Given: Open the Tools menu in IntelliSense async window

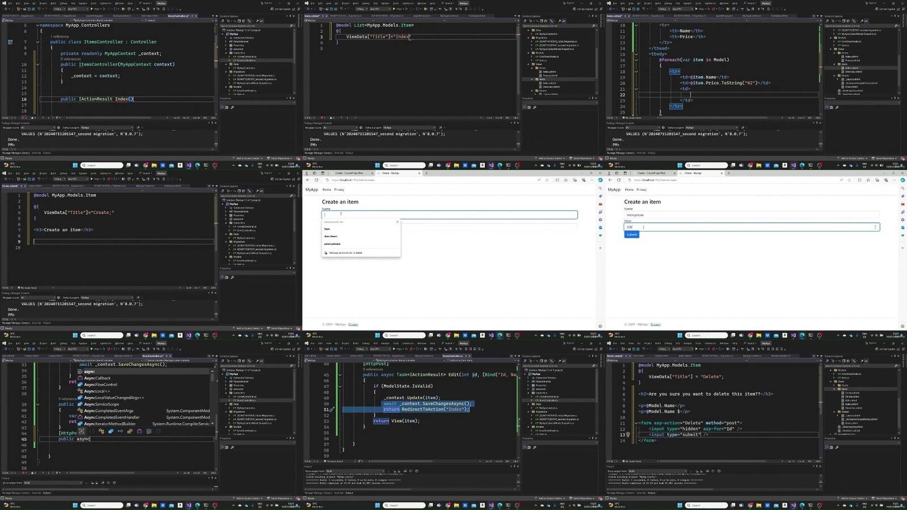Looking at the screenshot, I should coord(94,343).
